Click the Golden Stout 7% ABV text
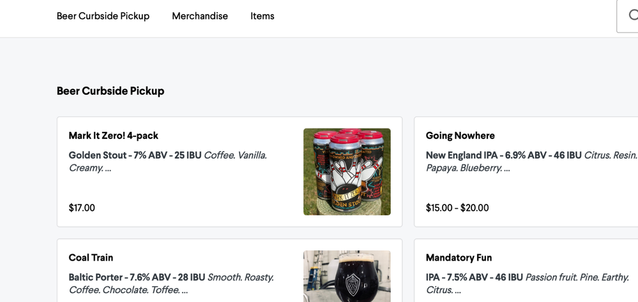The image size is (638, 302). (135, 155)
